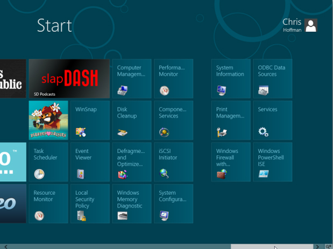Open the Computer Management tile icon
This screenshot has width=333, height=249.
pyautogui.click(x=123, y=91)
